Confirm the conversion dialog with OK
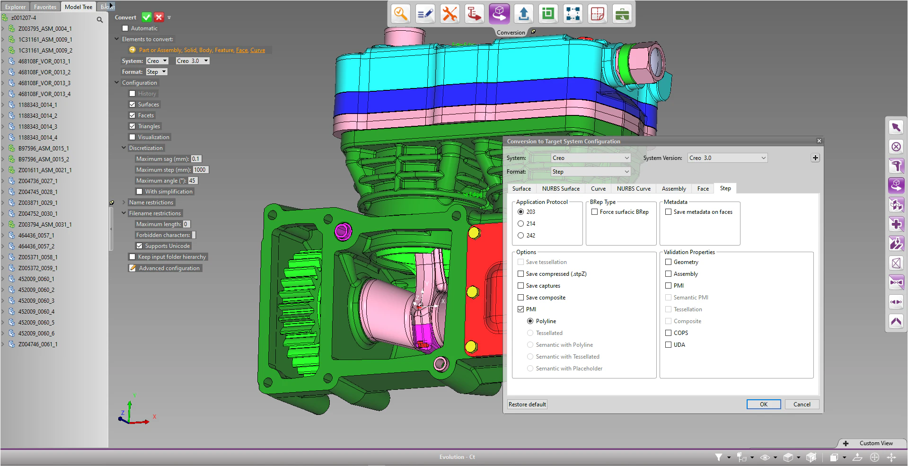This screenshot has height=466, width=908. [763, 404]
